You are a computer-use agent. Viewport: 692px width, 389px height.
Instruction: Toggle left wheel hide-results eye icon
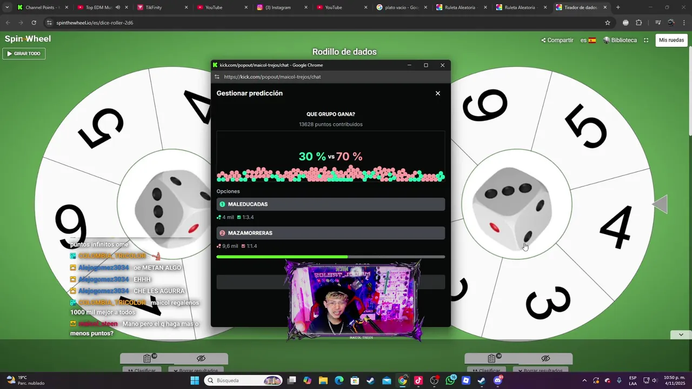click(x=201, y=358)
